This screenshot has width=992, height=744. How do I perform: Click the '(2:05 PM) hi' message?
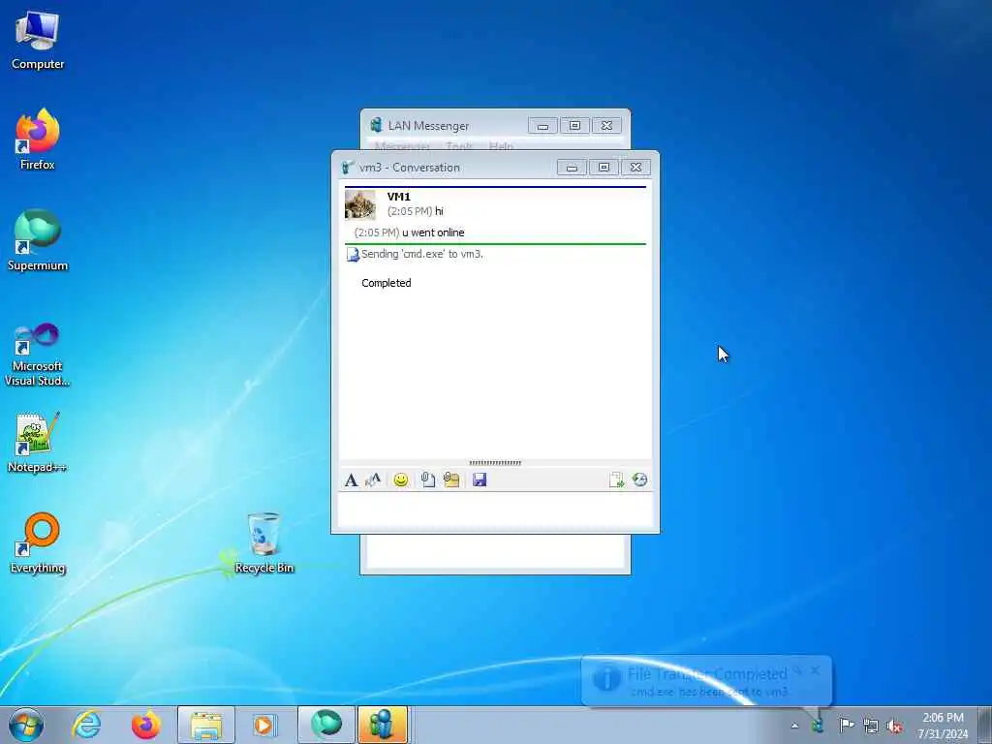(x=415, y=210)
